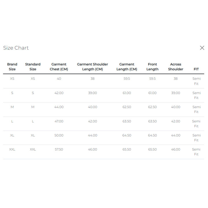This screenshot has width=208, height=208.
Task: Close the Size Chart dialog
Action: (x=202, y=48)
